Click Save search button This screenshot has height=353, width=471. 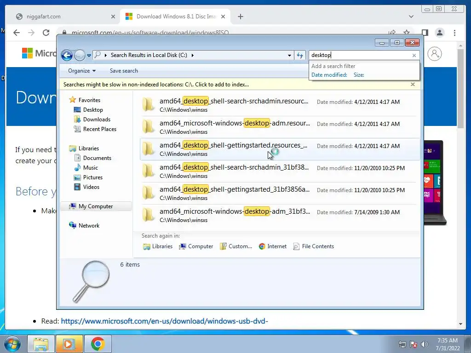pyautogui.click(x=124, y=71)
